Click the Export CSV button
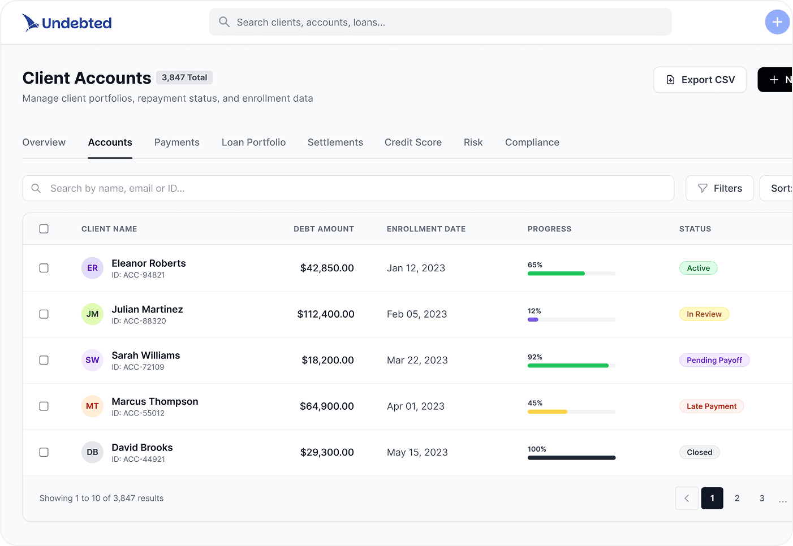 (x=700, y=80)
